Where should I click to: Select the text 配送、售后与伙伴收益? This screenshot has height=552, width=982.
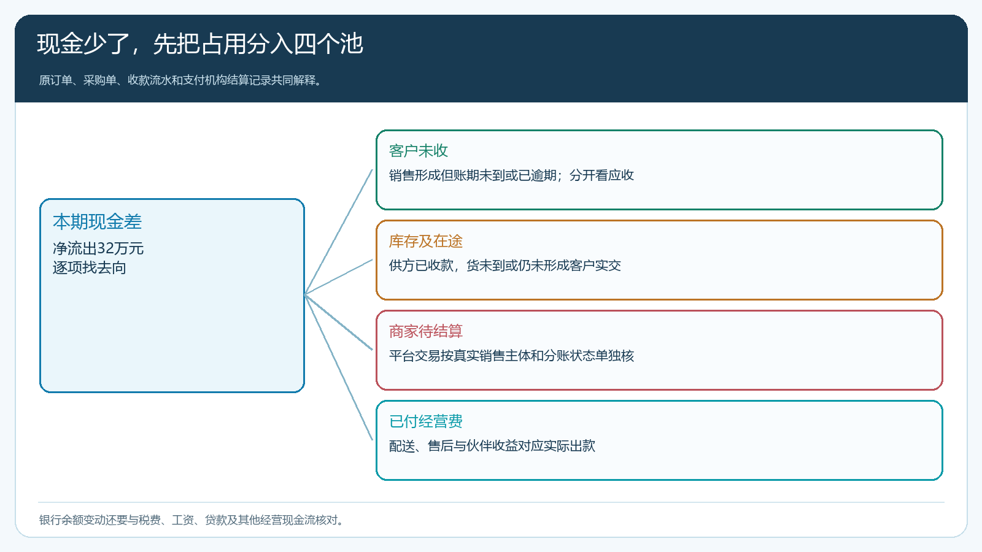click(x=454, y=446)
